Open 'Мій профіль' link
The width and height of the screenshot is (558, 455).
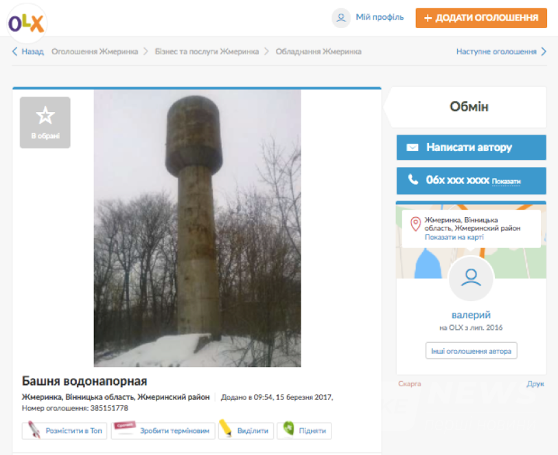click(x=380, y=17)
